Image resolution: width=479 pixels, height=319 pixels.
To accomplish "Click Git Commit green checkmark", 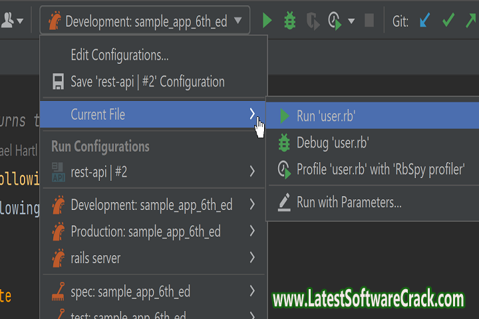I will (448, 21).
